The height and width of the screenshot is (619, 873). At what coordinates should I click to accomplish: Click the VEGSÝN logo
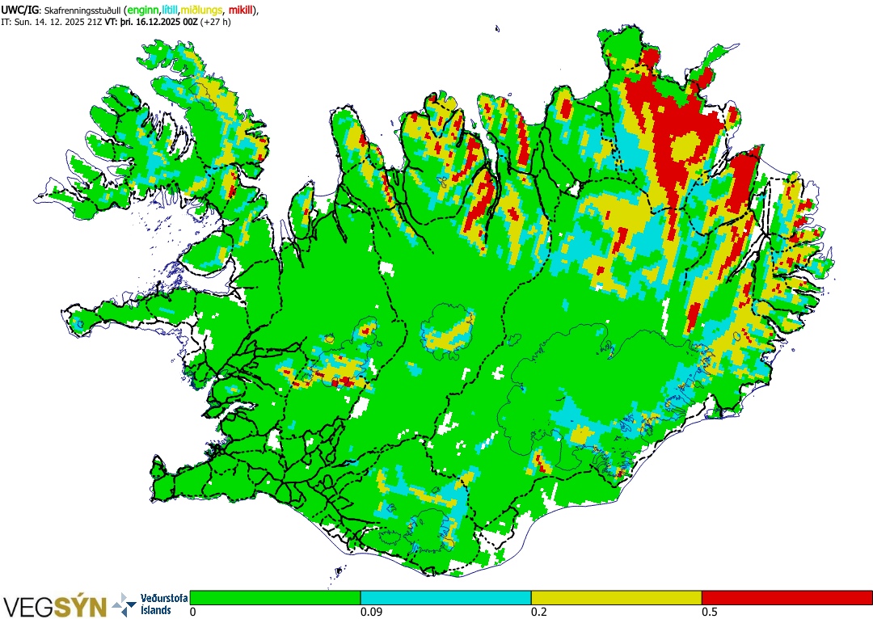(55, 605)
